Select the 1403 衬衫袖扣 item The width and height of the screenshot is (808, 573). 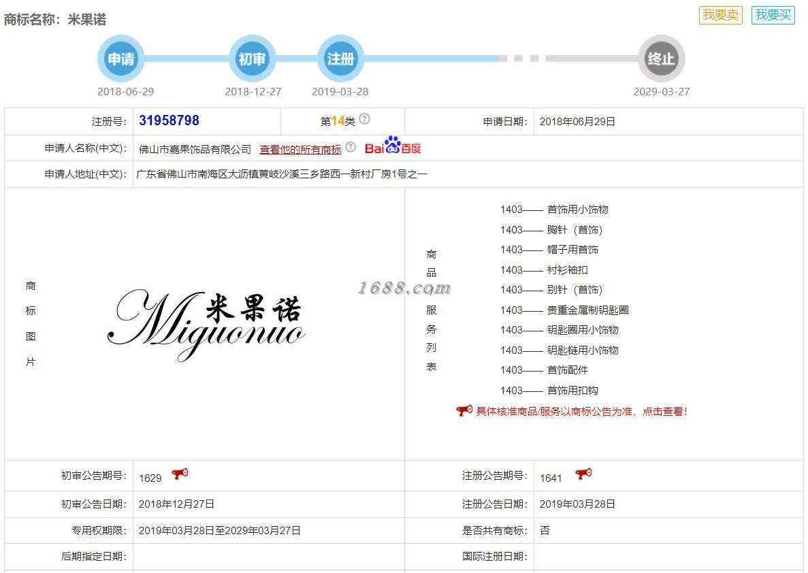coord(544,270)
